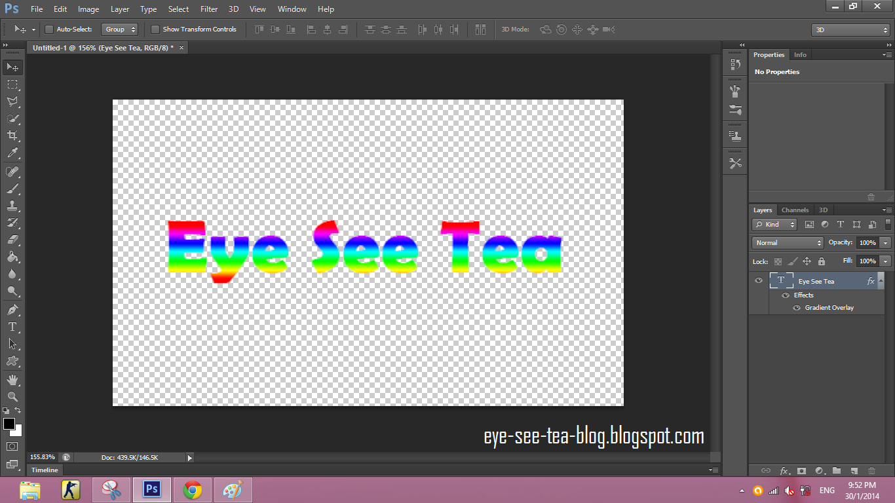Select the Pen tool
The height and width of the screenshot is (503, 895).
pos(12,310)
